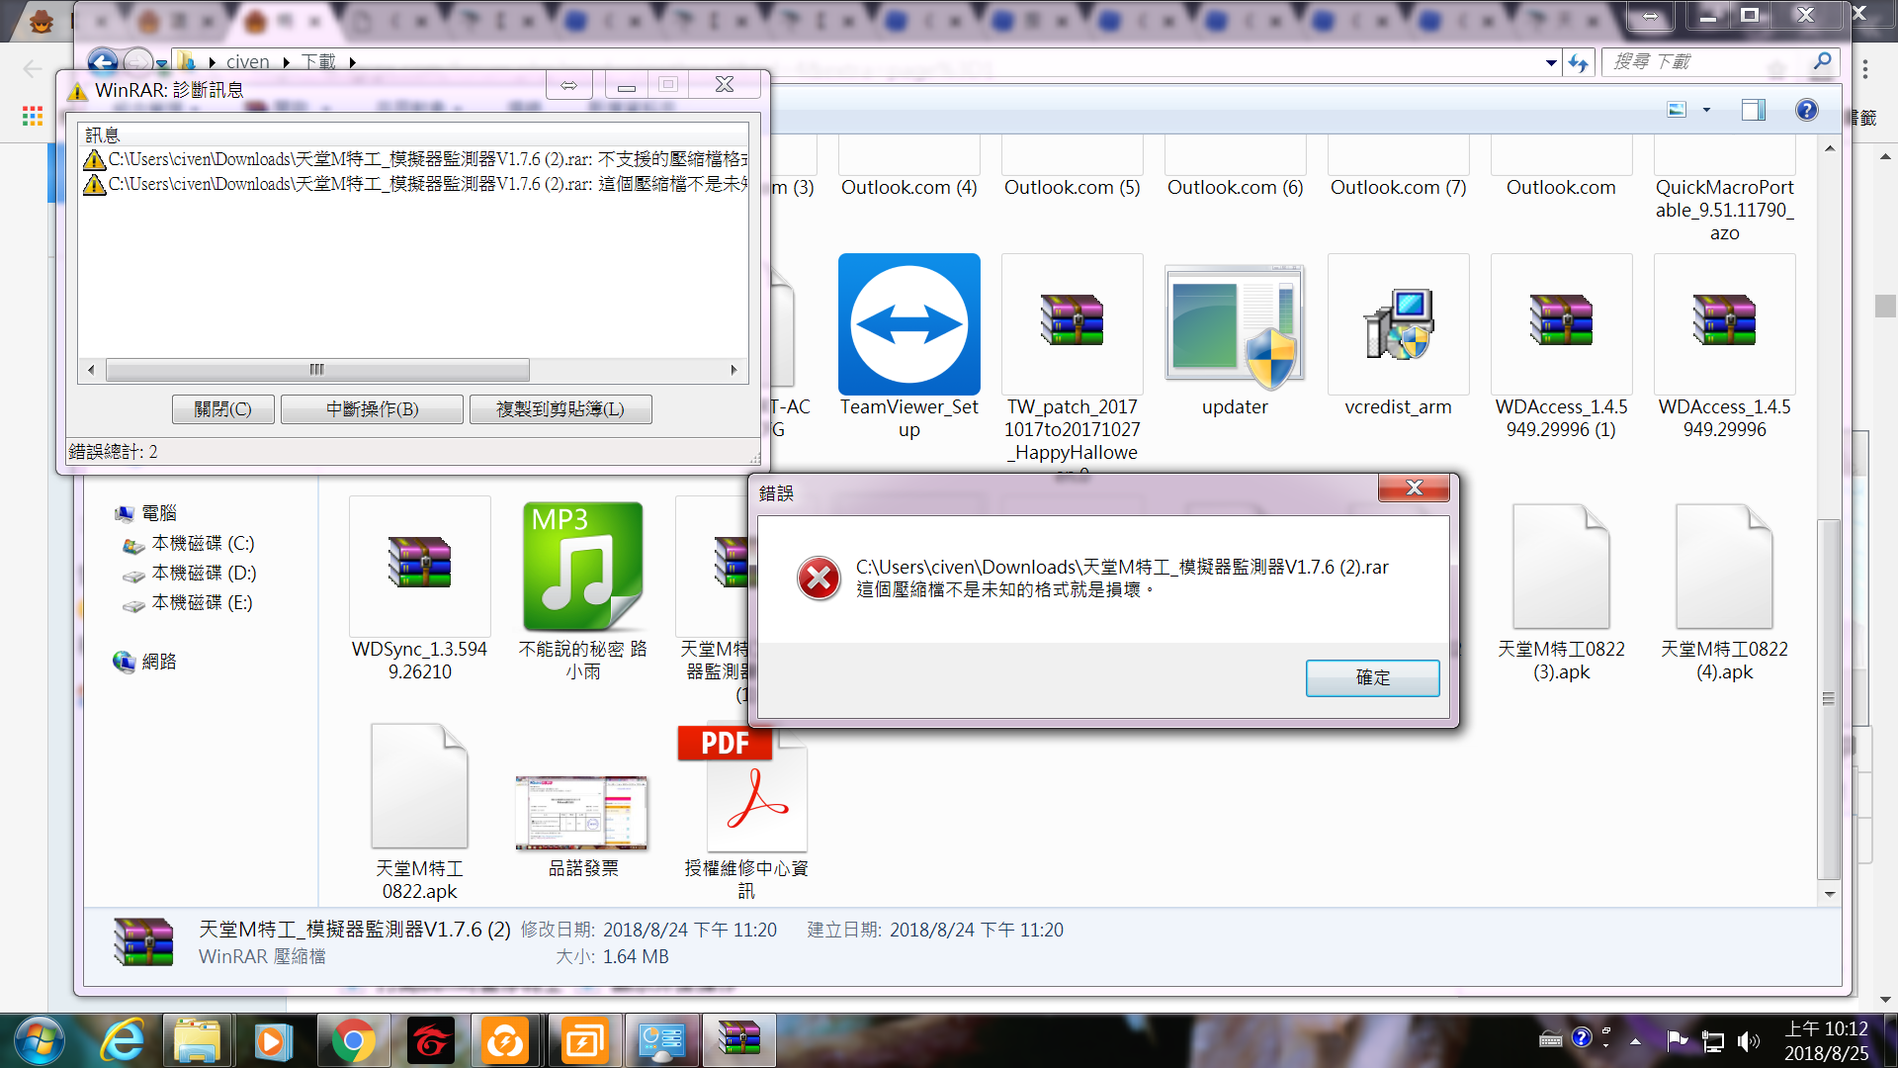This screenshot has height=1068, width=1898.
Task: Click horizontal scrollbar thumb in WinRAR messages
Action: (317, 370)
